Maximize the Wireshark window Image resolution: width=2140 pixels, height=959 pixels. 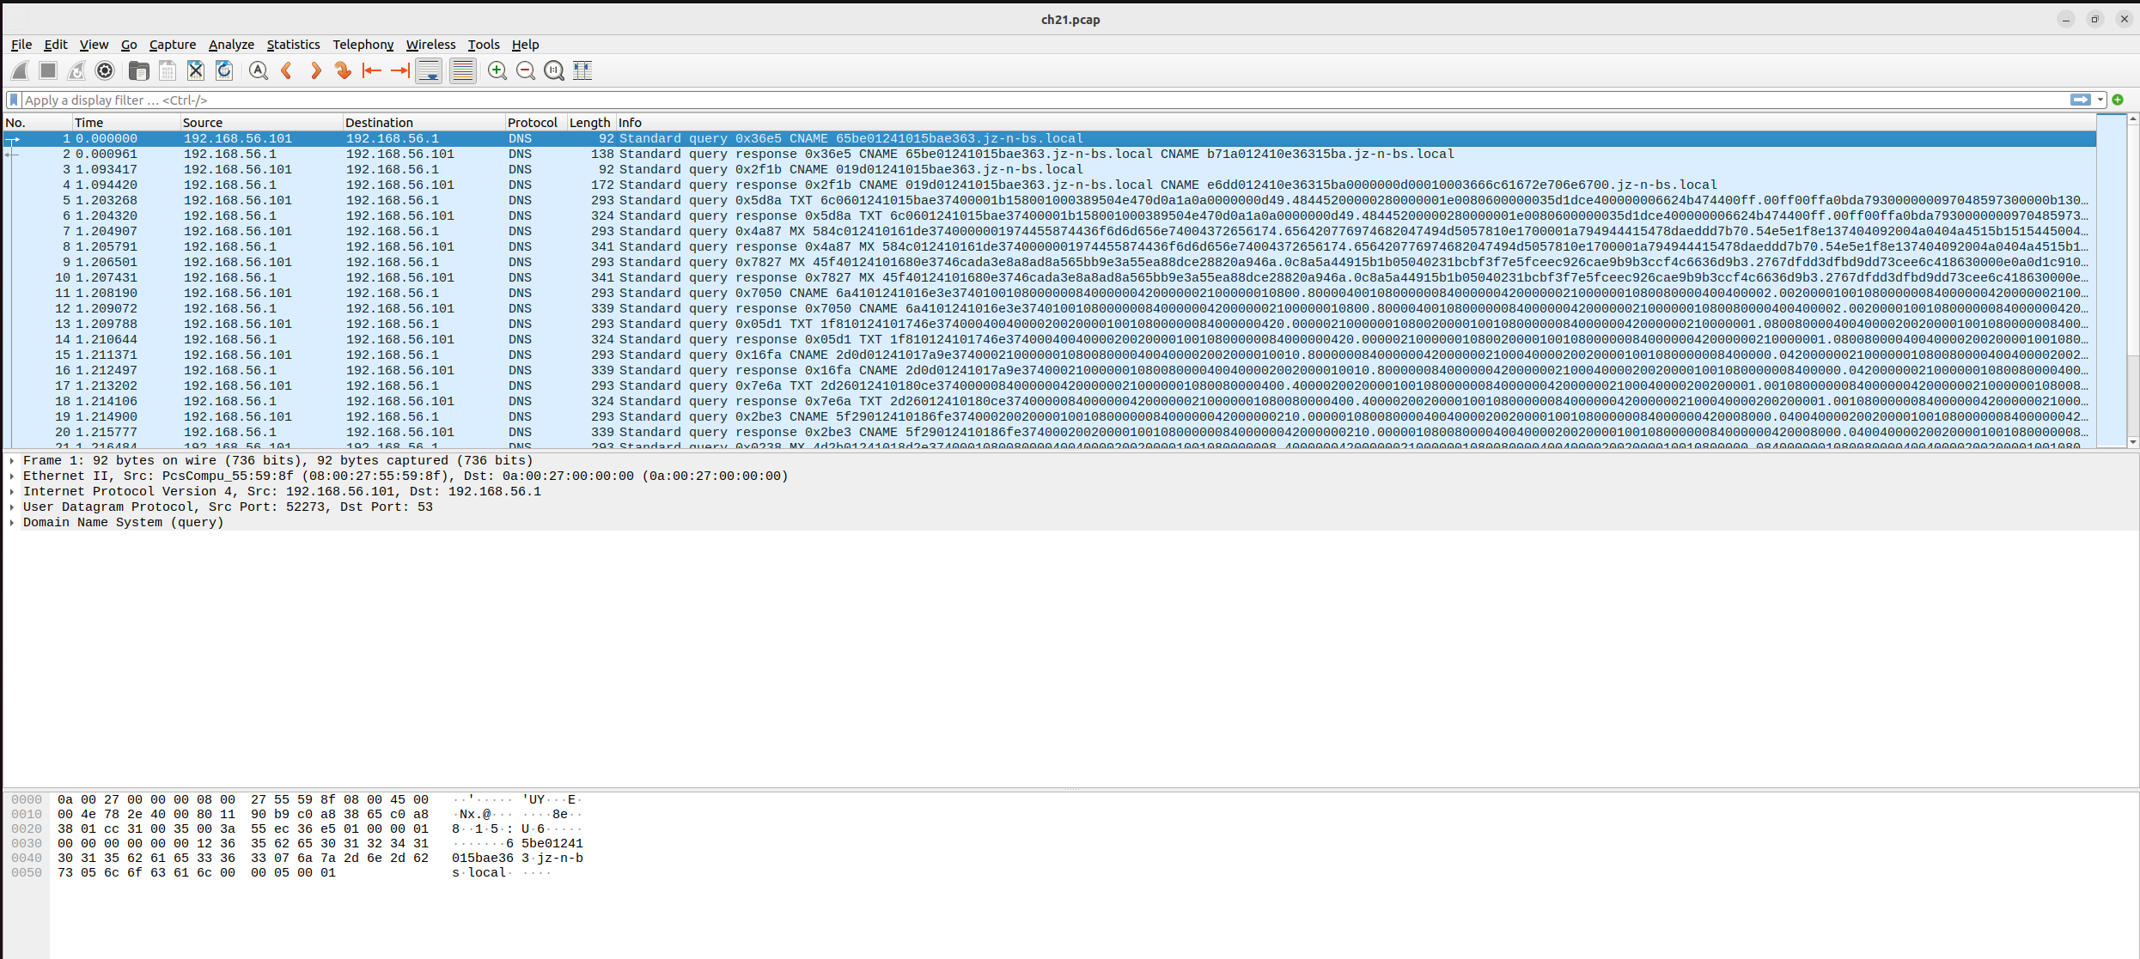point(2095,19)
